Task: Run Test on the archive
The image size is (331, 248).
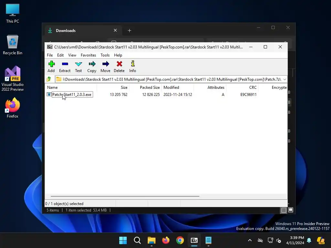Action: 78,67
